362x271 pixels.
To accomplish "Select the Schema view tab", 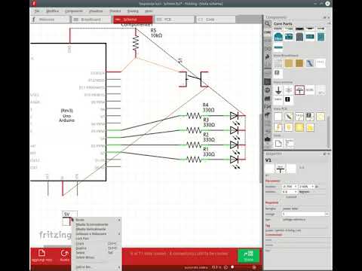I will tap(133, 20).
